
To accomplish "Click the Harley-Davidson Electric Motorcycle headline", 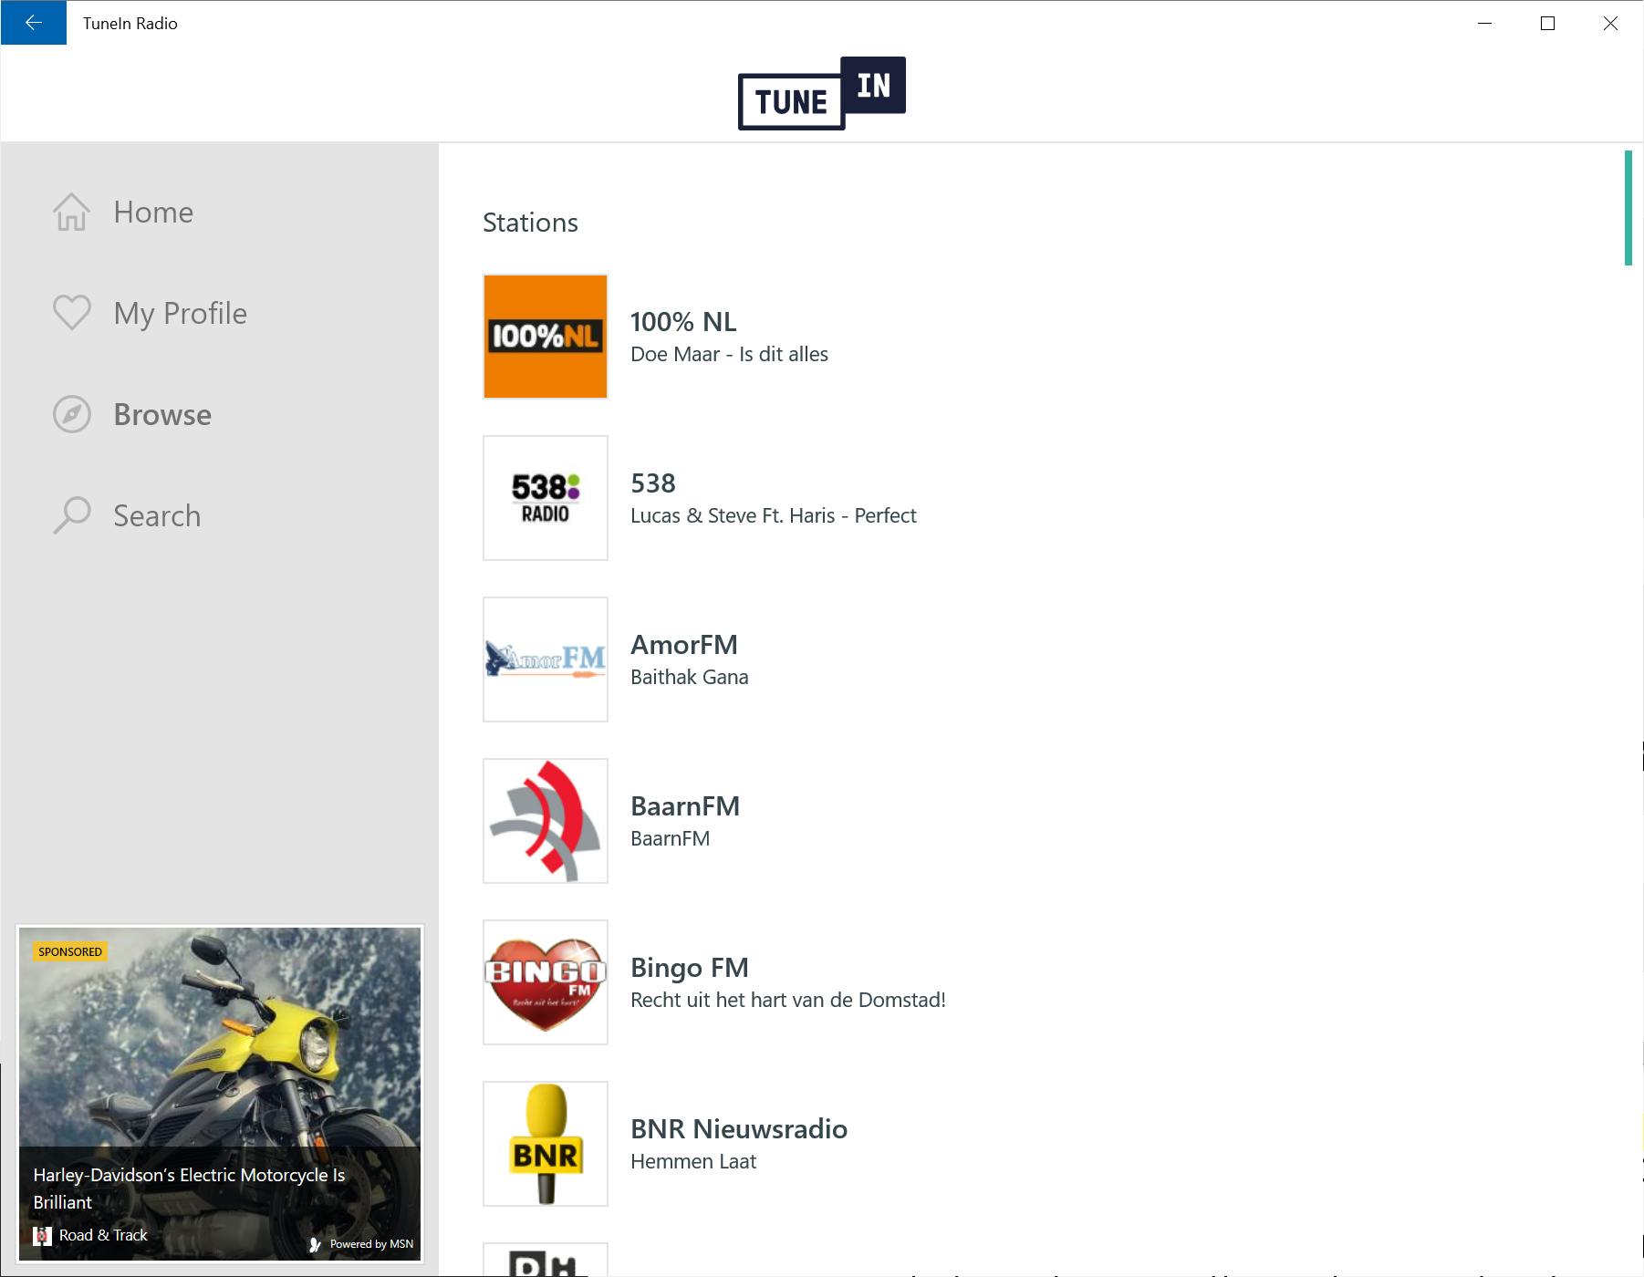I will (x=190, y=1189).
